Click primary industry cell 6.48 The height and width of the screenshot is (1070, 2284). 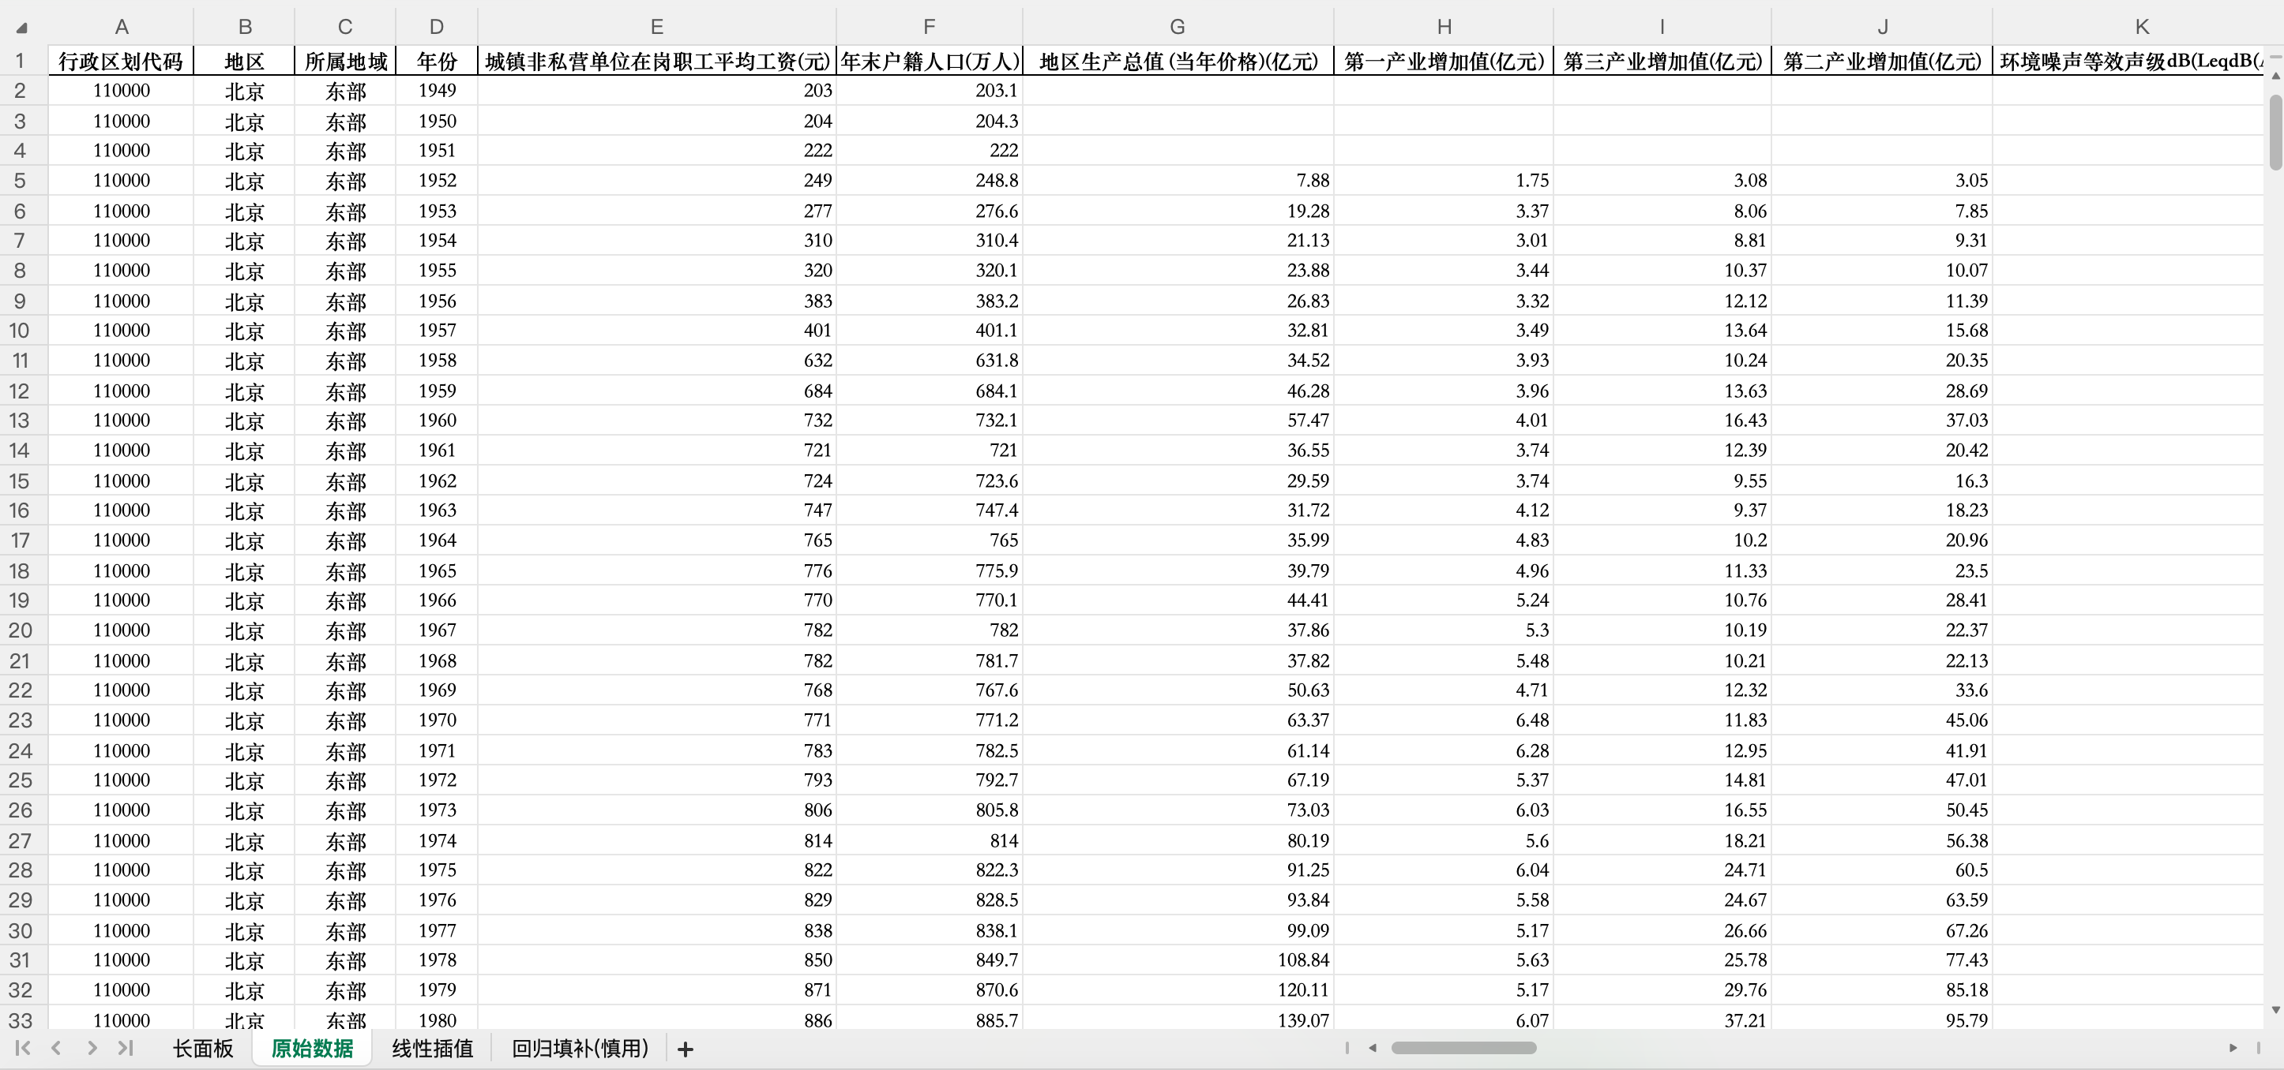(x=1444, y=720)
